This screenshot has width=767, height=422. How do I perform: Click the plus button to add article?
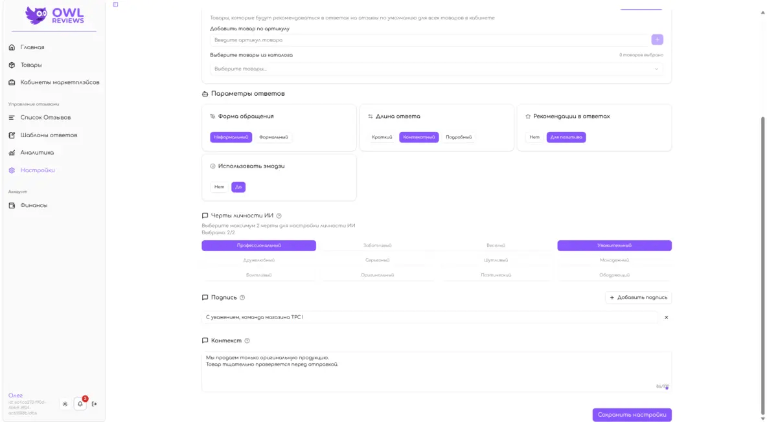click(657, 40)
